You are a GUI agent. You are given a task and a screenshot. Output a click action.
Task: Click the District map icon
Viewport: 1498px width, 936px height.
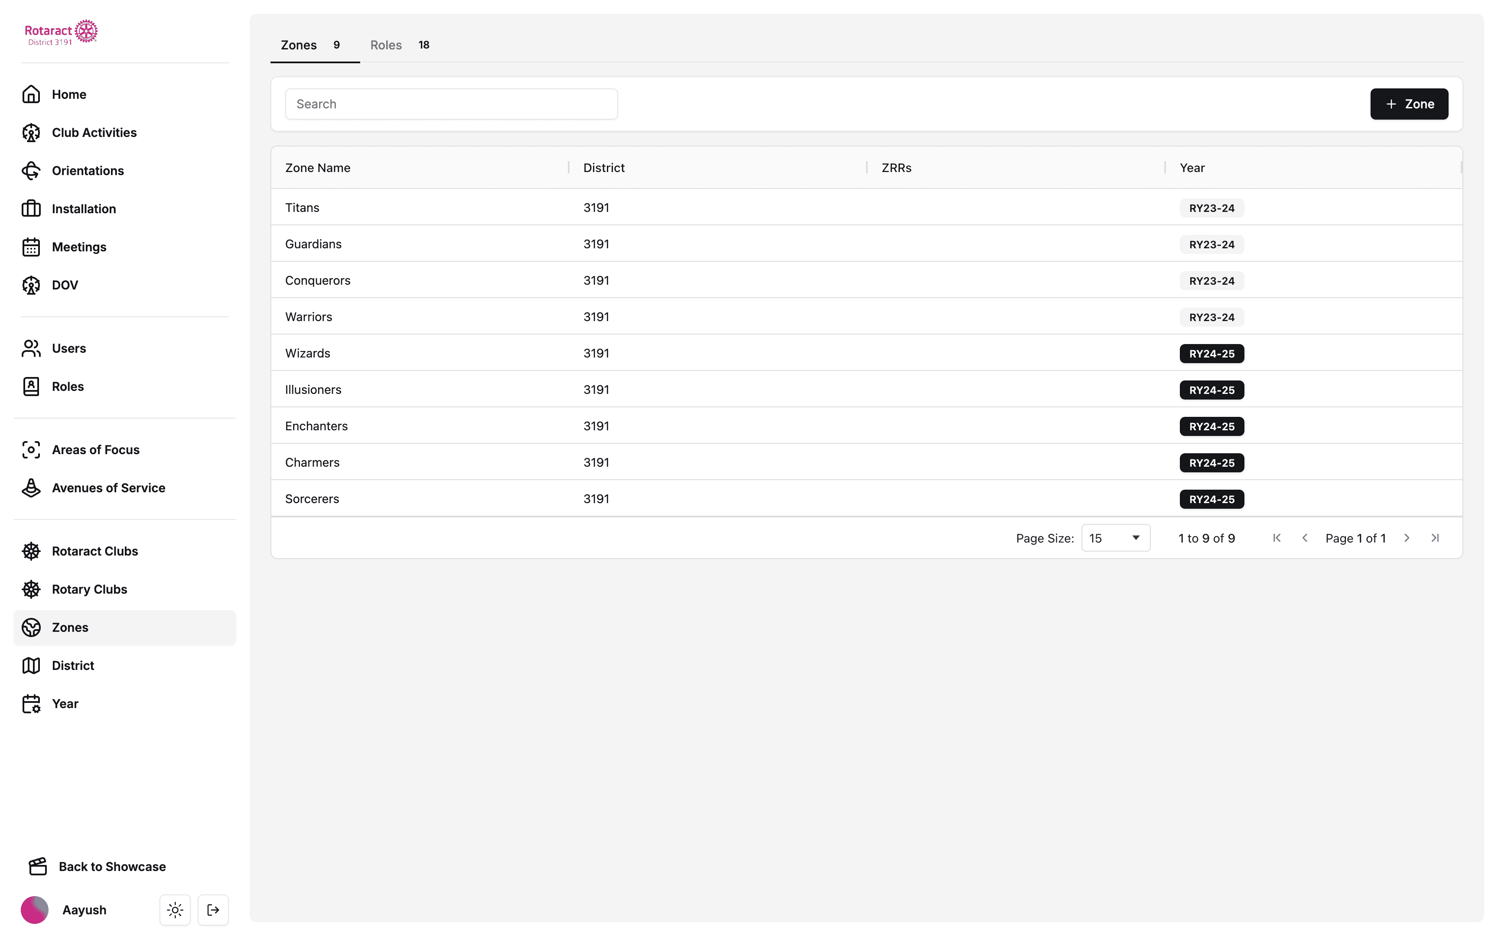(31, 666)
